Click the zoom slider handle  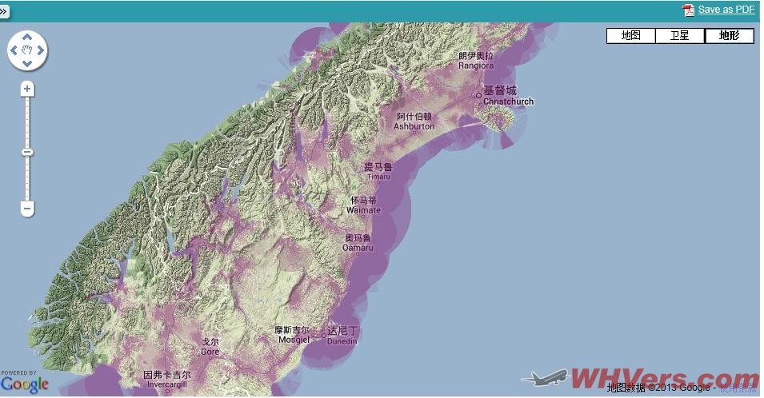27,152
